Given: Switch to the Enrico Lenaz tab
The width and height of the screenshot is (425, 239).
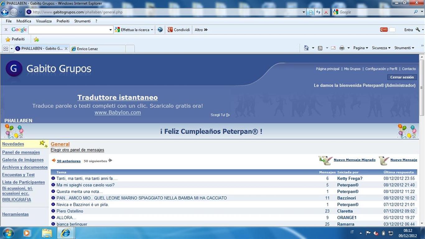Looking at the screenshot, I should 97,49.
